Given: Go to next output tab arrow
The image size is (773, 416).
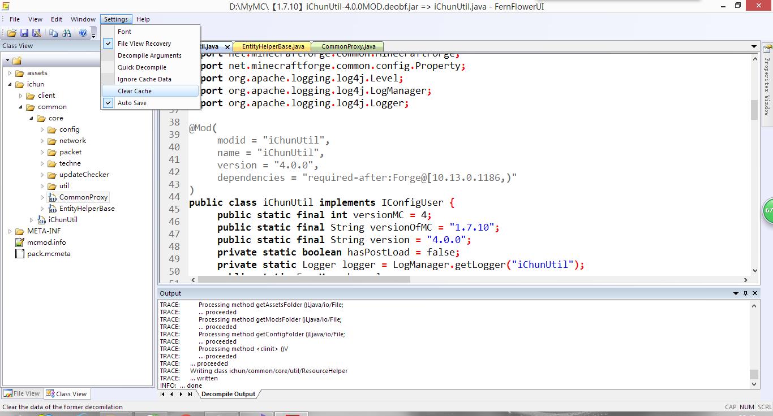Looking at the screenshot, I should click(x=181, y=394).
